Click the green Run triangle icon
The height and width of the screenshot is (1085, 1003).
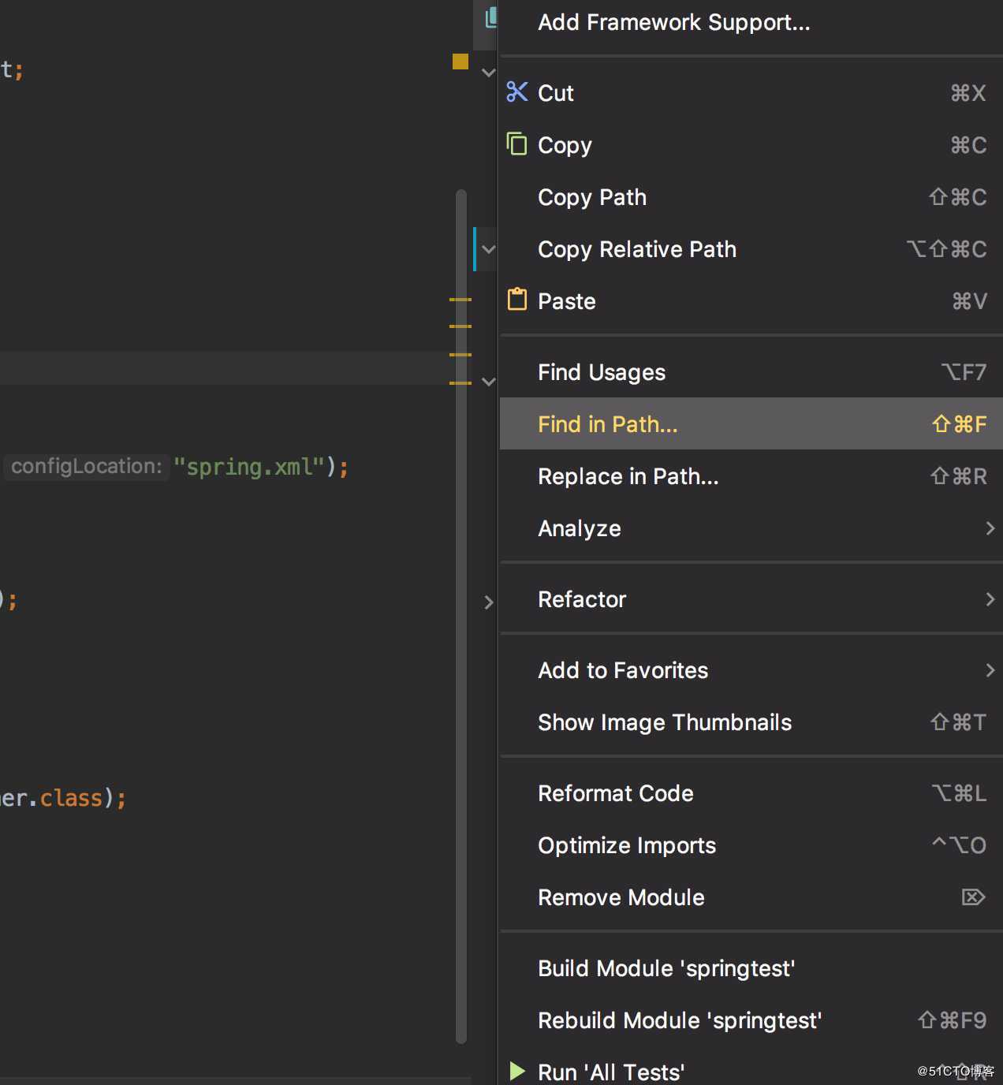click(517, 1071)
